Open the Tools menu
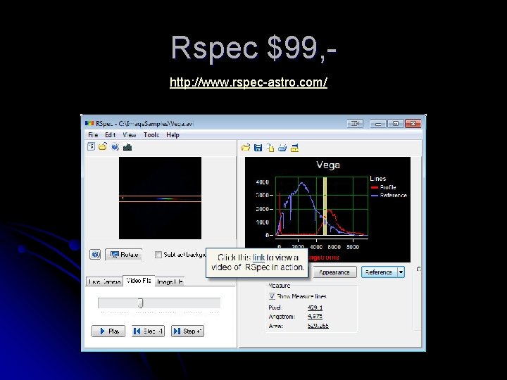Viewport: 507px width, 380px height. click(151, 134)
